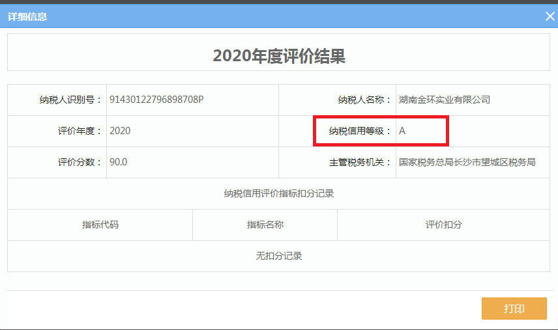
Task: Click the 评价分数 label
Action: point(80,162)
